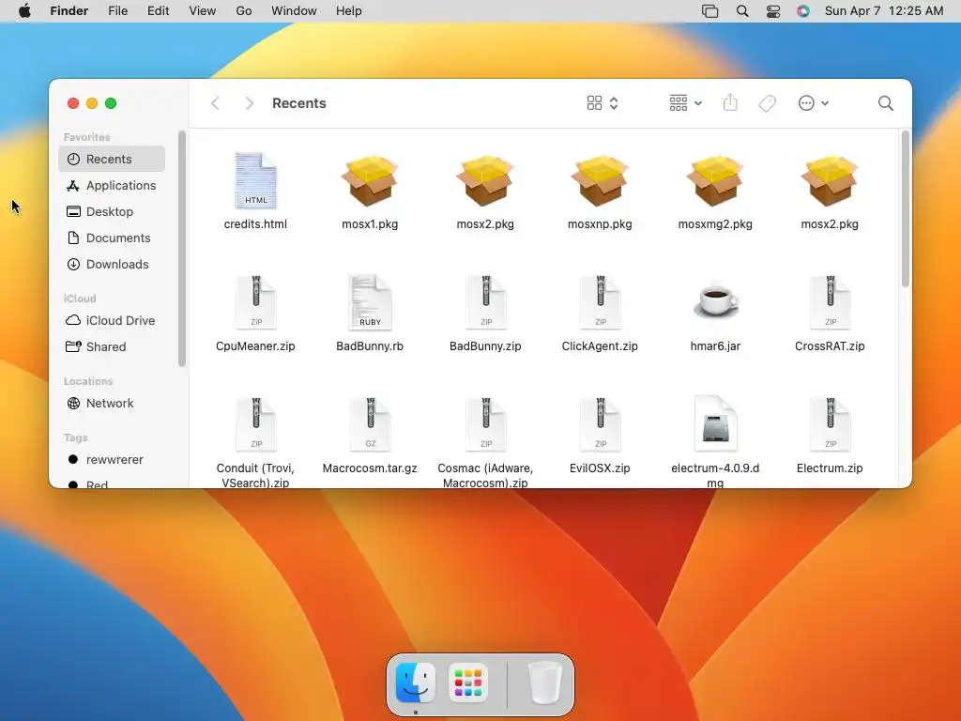961x721 pixels.
Task: Open Control Center in menu bar
Action: click(773, 11)
